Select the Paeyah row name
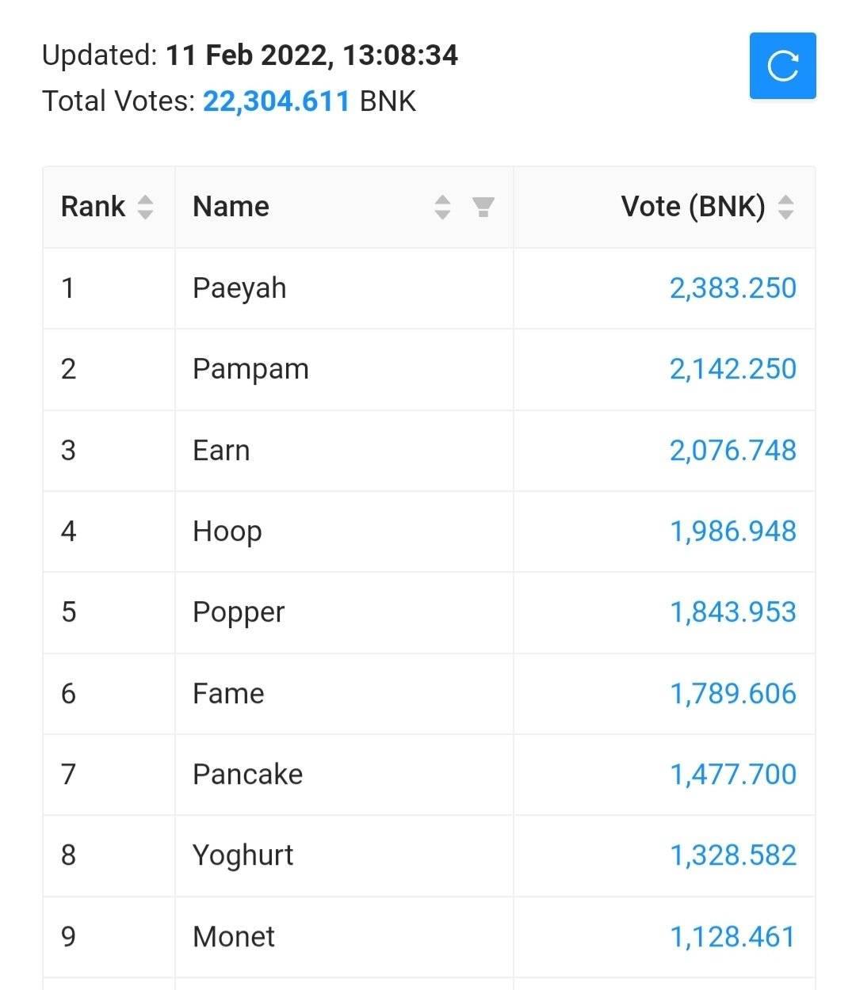The image size is (856, 990). 239,289
